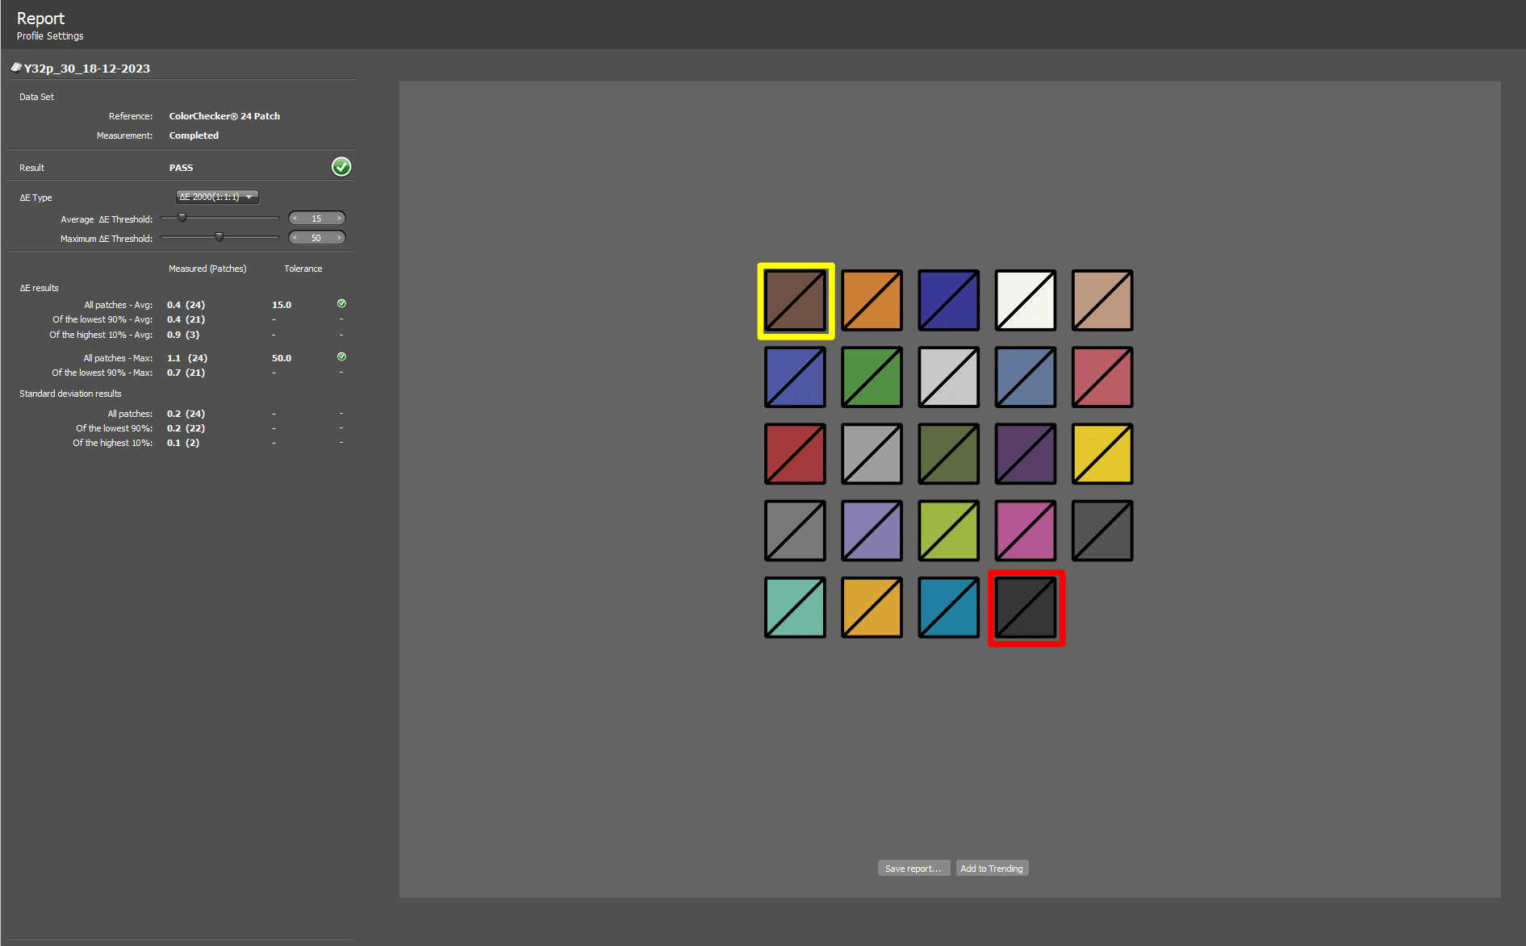The height and width of the screenshot is (946, 1526).
Task: Decrease Maximum ΔE Threshold with left arrow
Action: tap(295, 238)
